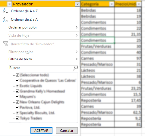The width and height of the screenshot is (145, 136).
Task: Uncheck the Tokyo Traders checkbox
Action: [x=17, y=118]
